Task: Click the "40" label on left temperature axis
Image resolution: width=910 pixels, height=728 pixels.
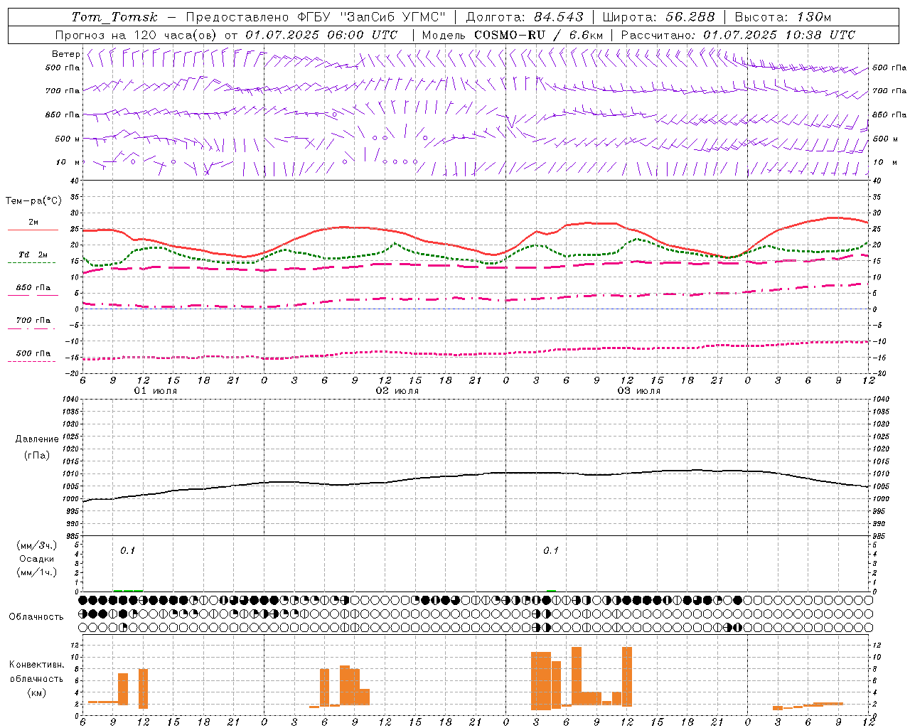Action: tap(75, 181)
